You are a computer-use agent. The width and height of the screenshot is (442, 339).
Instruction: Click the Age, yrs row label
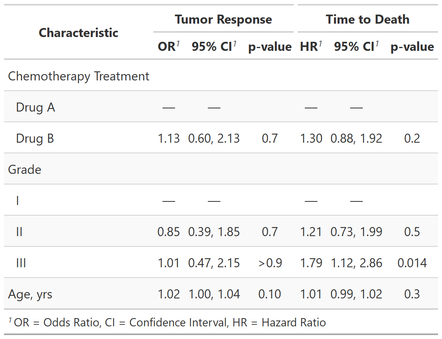pyautogui.click(x=30, y=294)
